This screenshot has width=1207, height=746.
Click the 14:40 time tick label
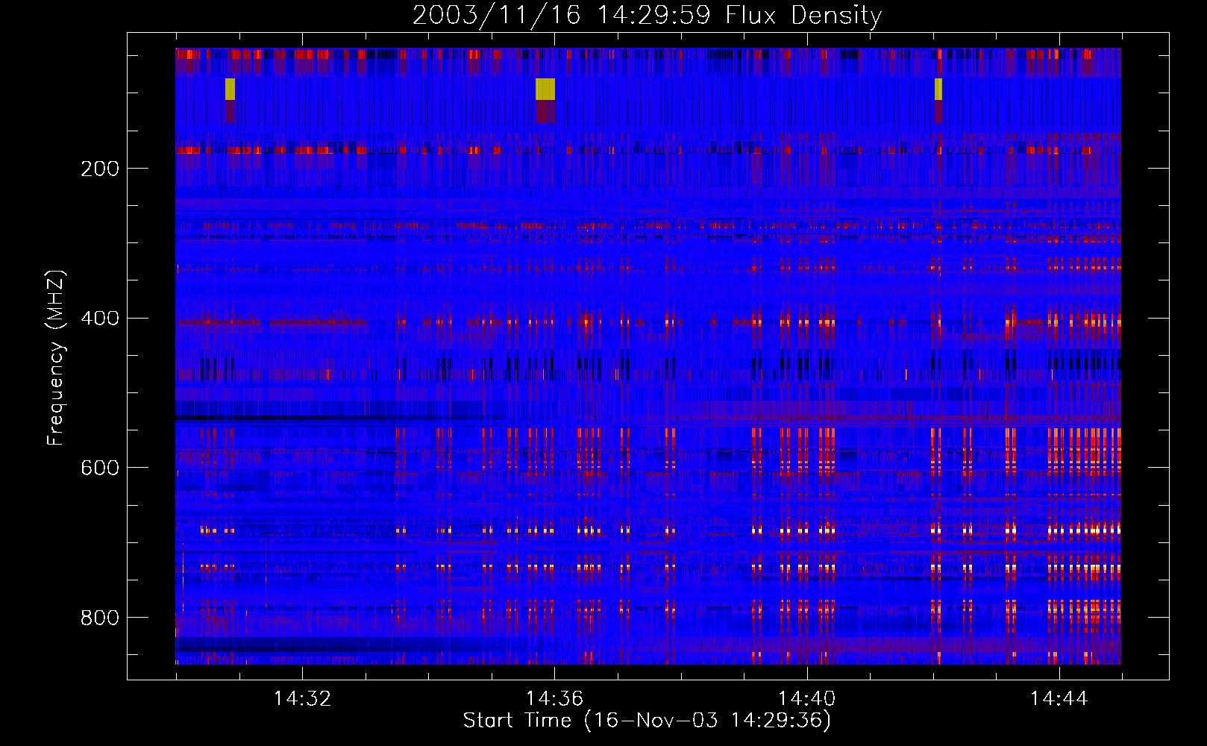806,699
